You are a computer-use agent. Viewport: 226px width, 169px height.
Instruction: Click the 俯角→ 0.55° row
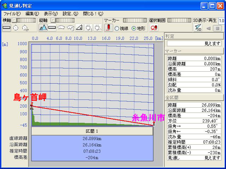click(x=194, y=126)
